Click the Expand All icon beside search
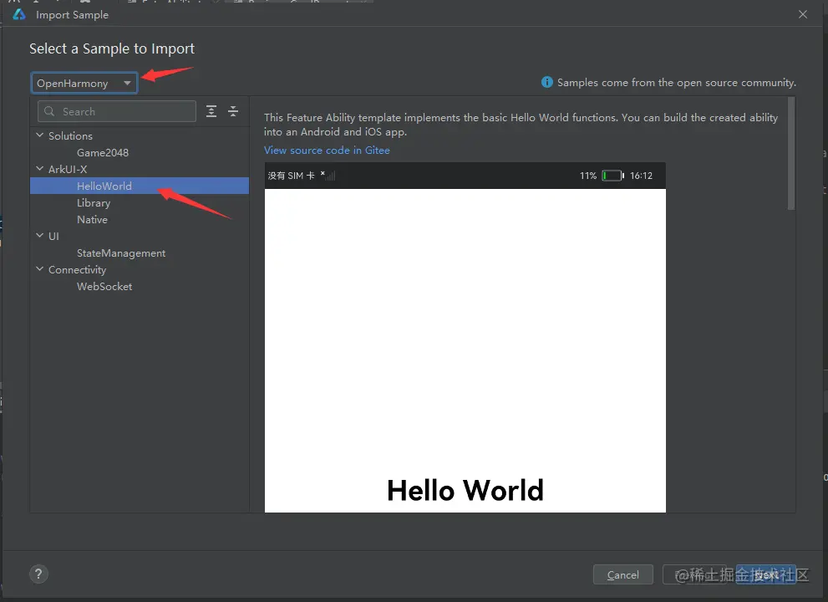Viewport: 828px width, 602px height. pos(211,111)
